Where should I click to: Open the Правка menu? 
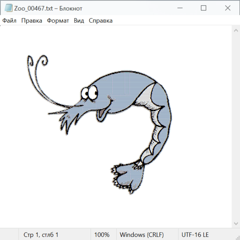pyautogui.click(x=32, y=21)
